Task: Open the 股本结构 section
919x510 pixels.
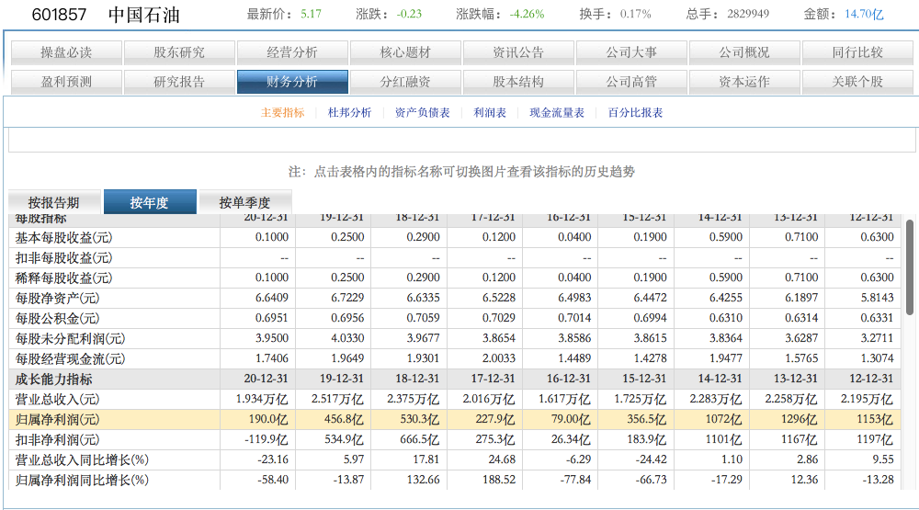Action: point(518,82)
